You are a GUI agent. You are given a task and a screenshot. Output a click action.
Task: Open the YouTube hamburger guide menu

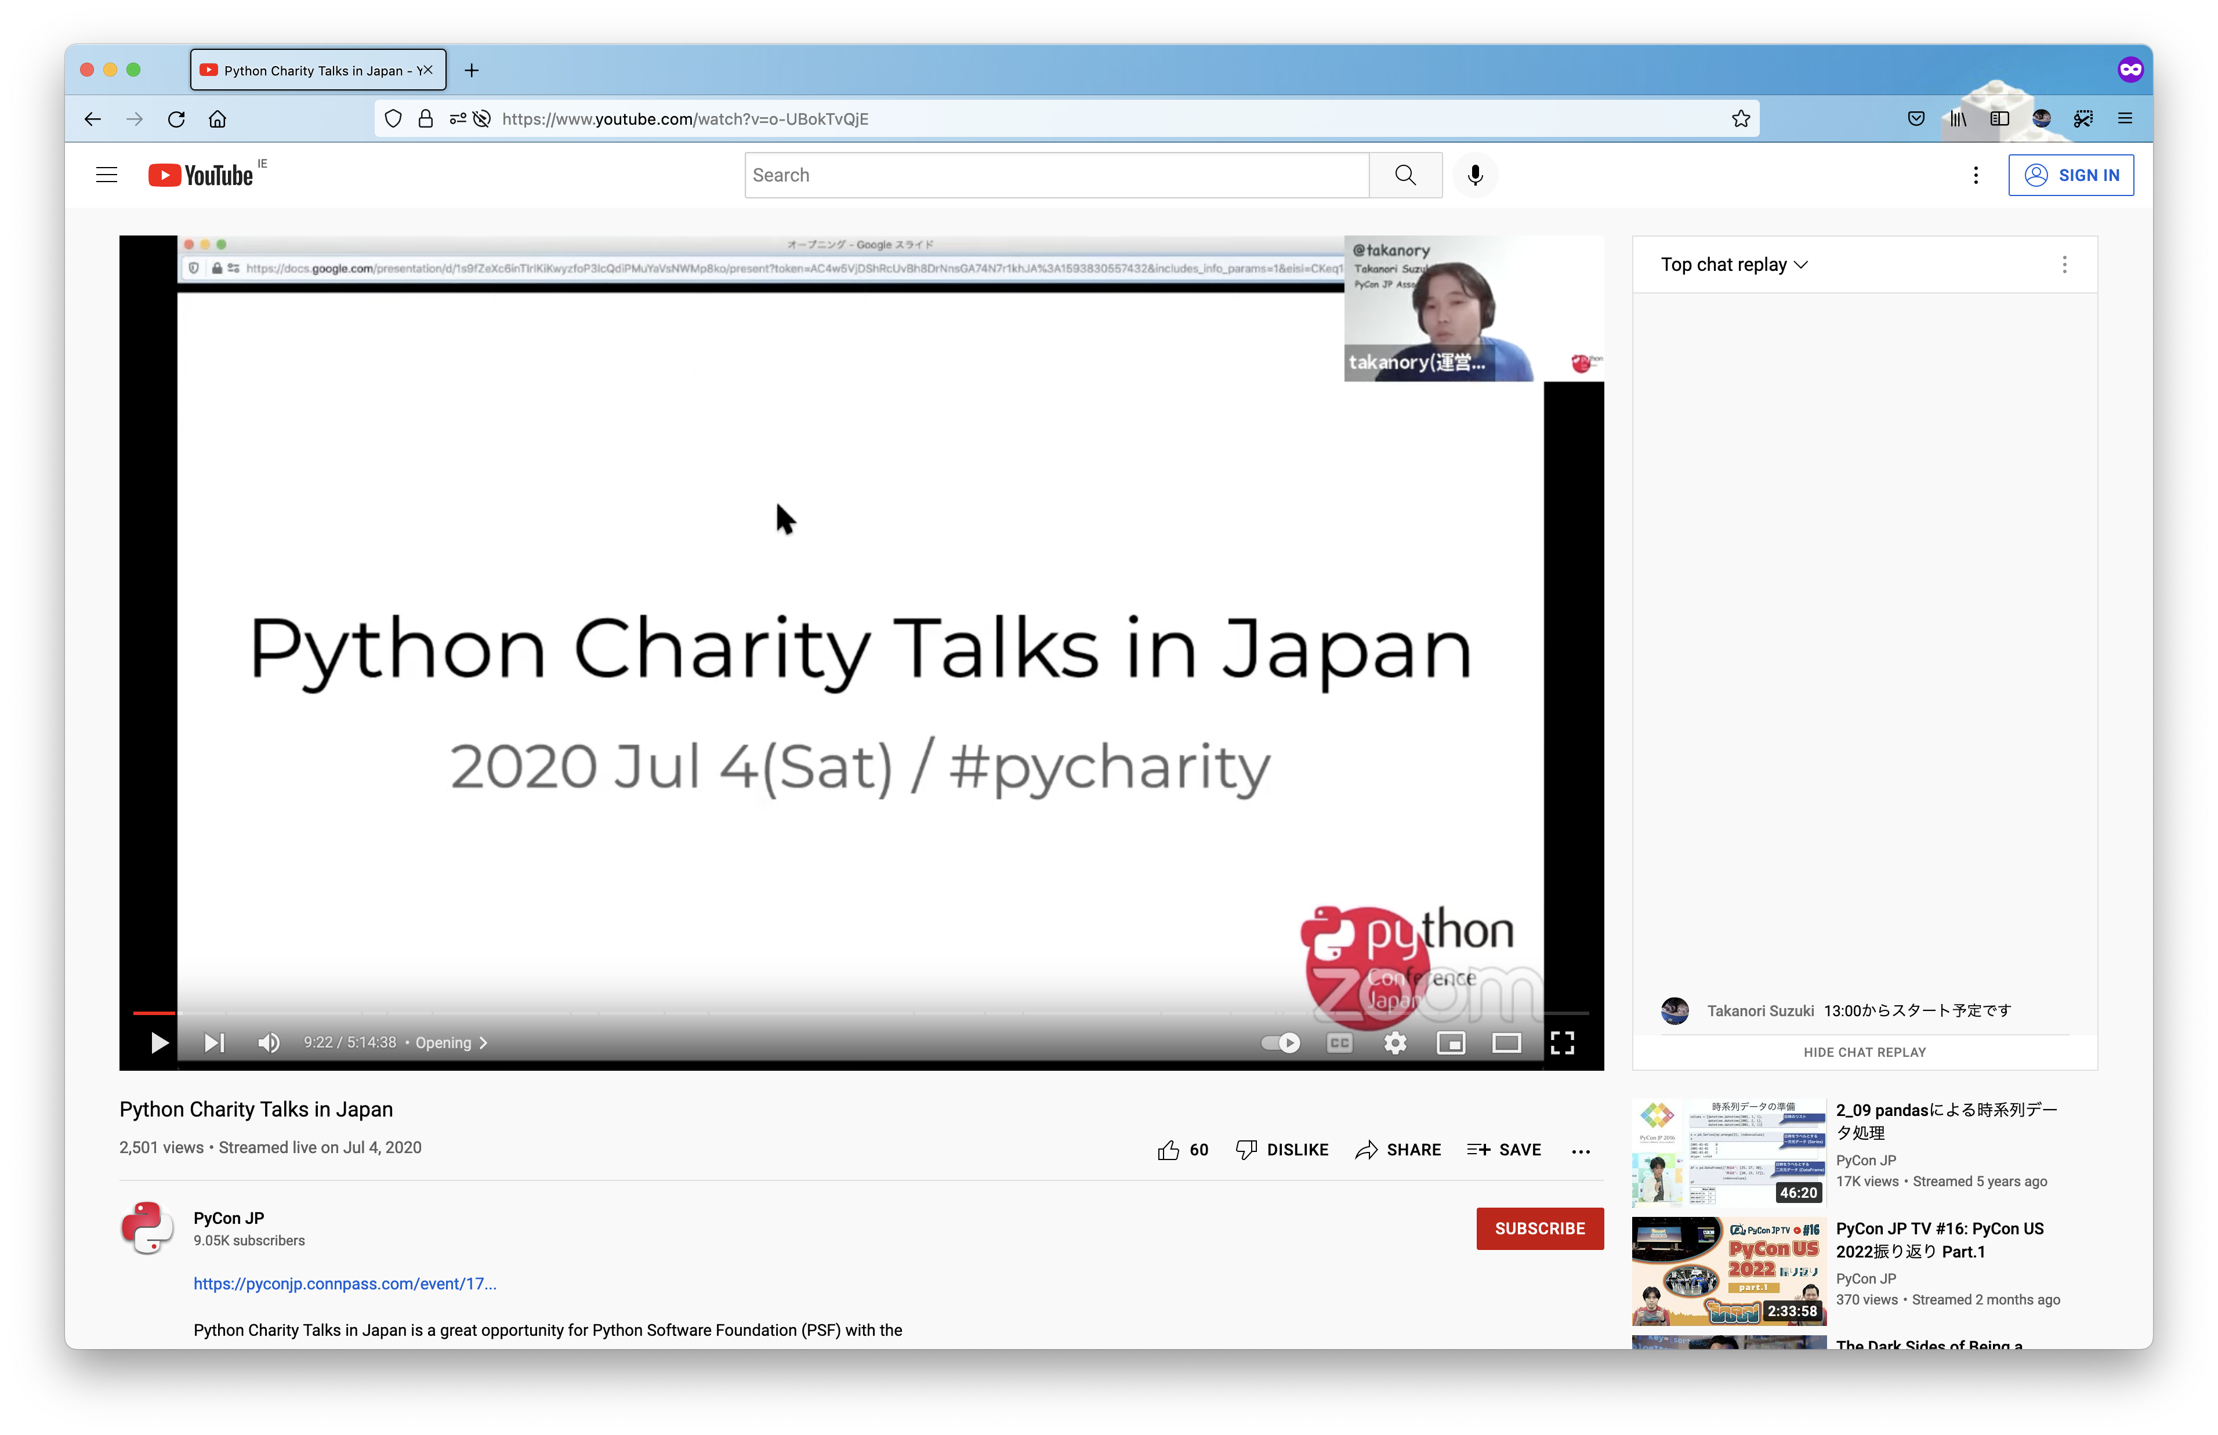pos(107,175)
